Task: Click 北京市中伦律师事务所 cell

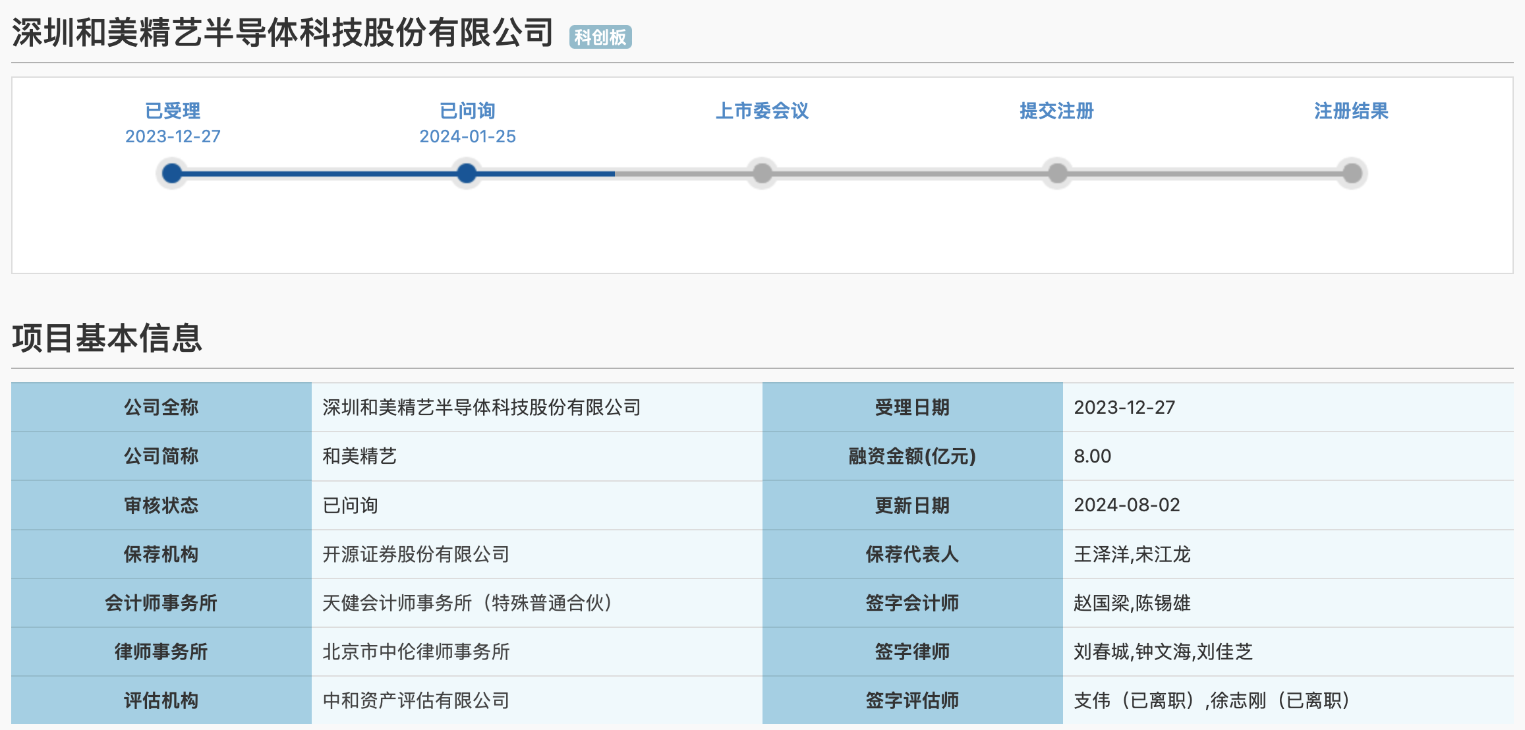Action: click(536, 652)
